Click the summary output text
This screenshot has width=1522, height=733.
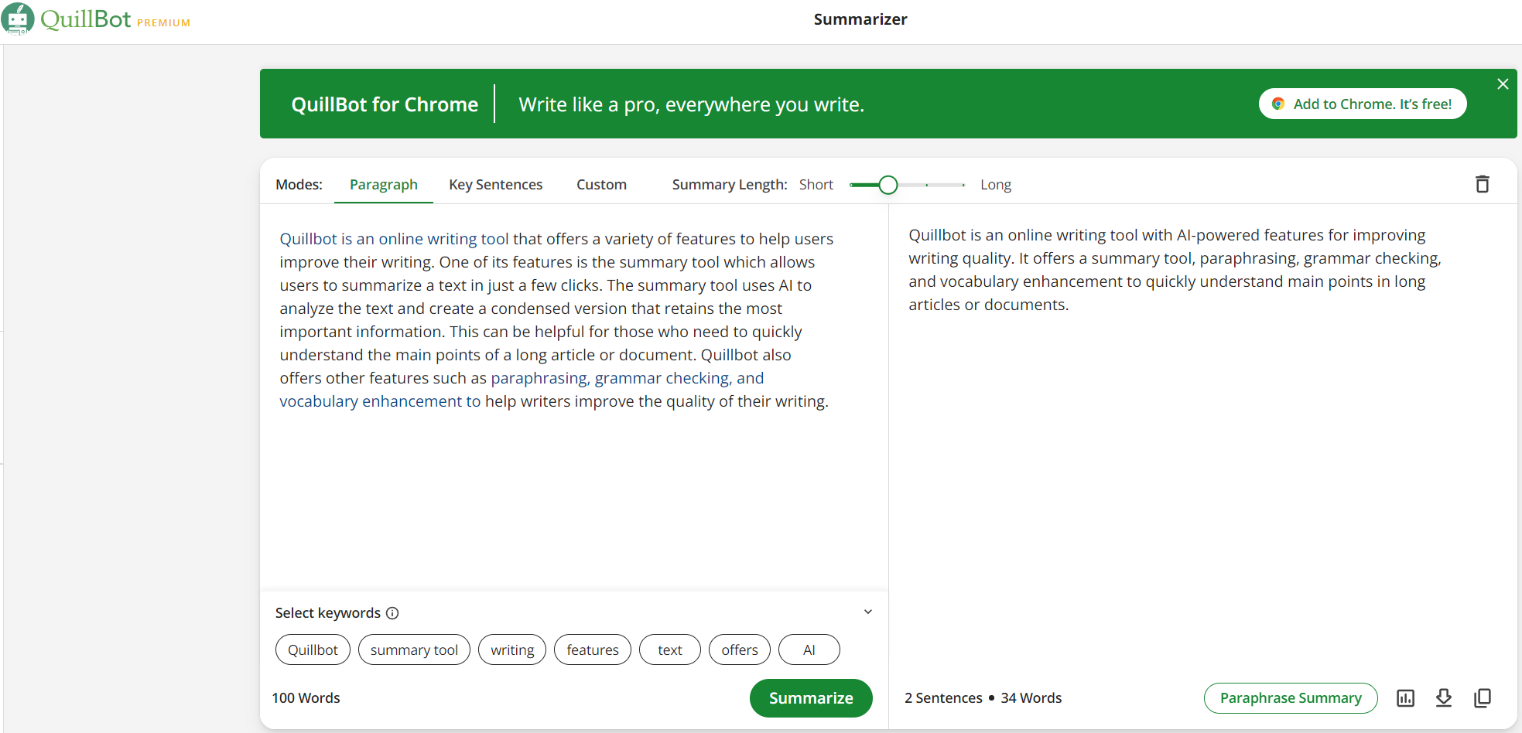[1175, 270]
